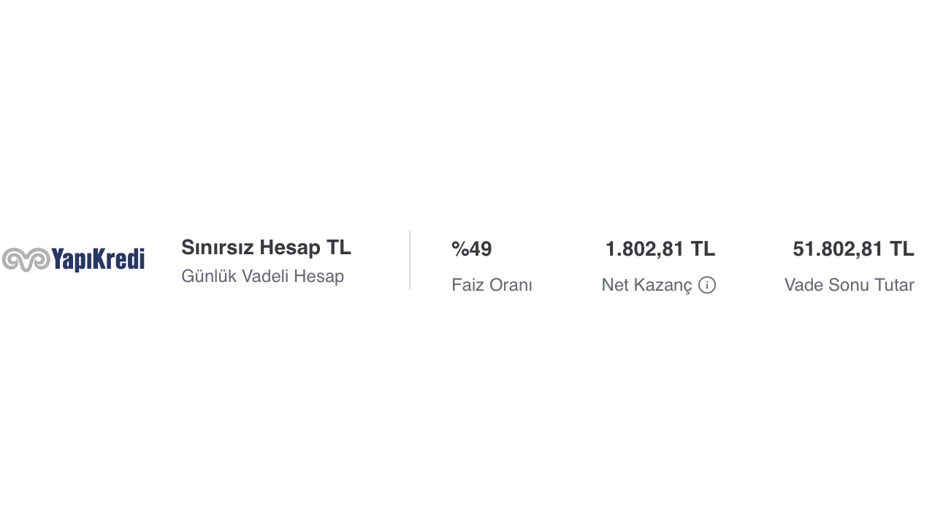Click the TL suffix of 51.802,81 TL
This screenshot has width=935, height=526.
901,249
